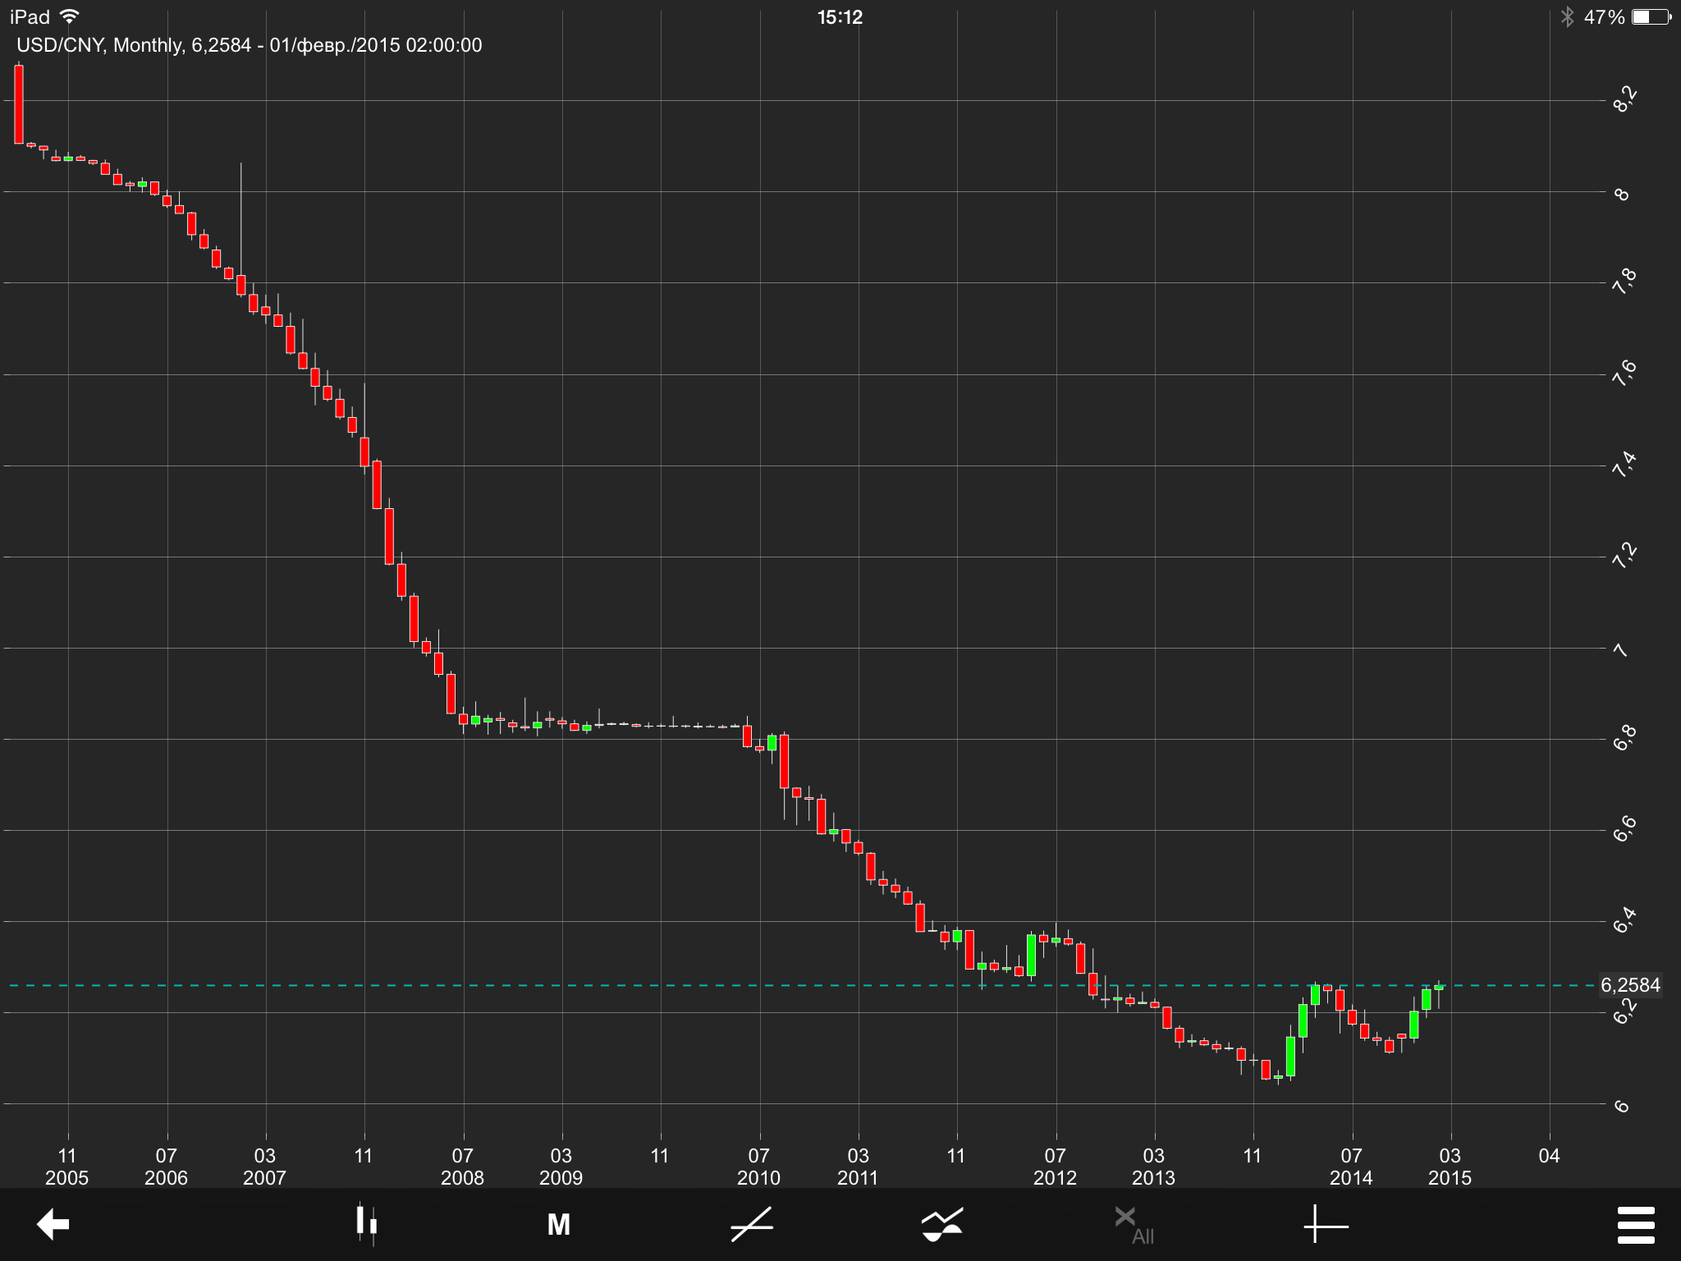Toggle the crosshair cursor tool
The height and width of the screenshot is (1261, 1681).
[1325, 1226]
